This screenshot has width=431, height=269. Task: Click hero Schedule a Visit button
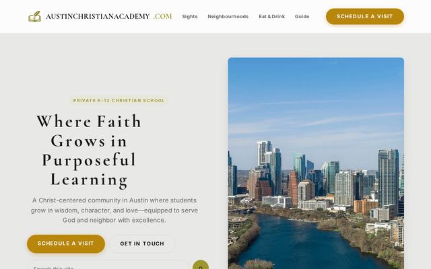pyautogui.click(x=66, y=243)
